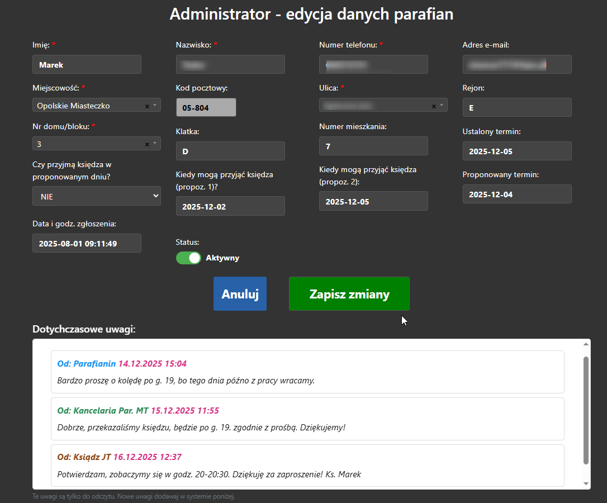Click the Imię input containing Marek
The height and width of the screenshot is (503, 607).
click(x=87, y=64)
